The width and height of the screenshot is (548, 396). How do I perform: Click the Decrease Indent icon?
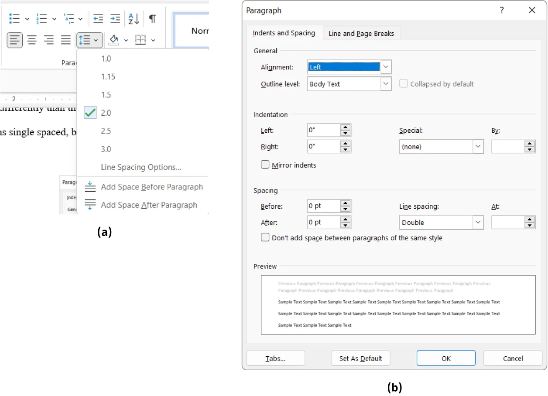(98, 18)
